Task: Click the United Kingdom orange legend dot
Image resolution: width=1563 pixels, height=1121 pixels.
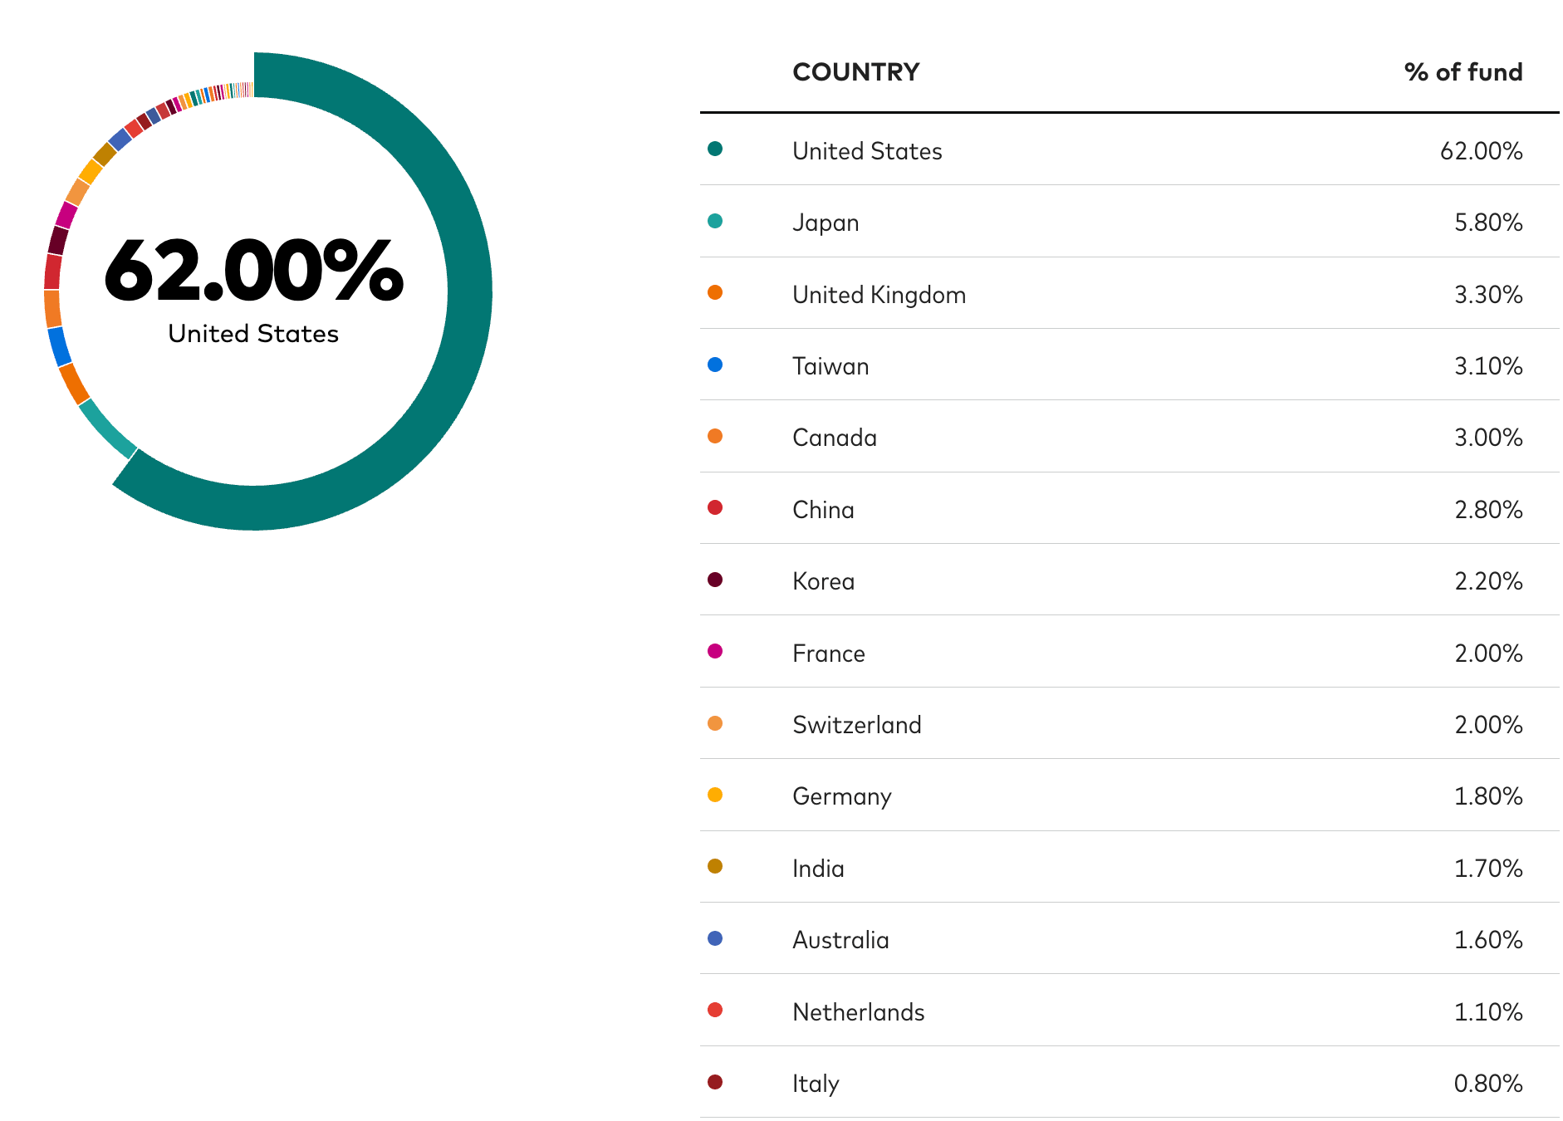Action: tap(715, 292)
